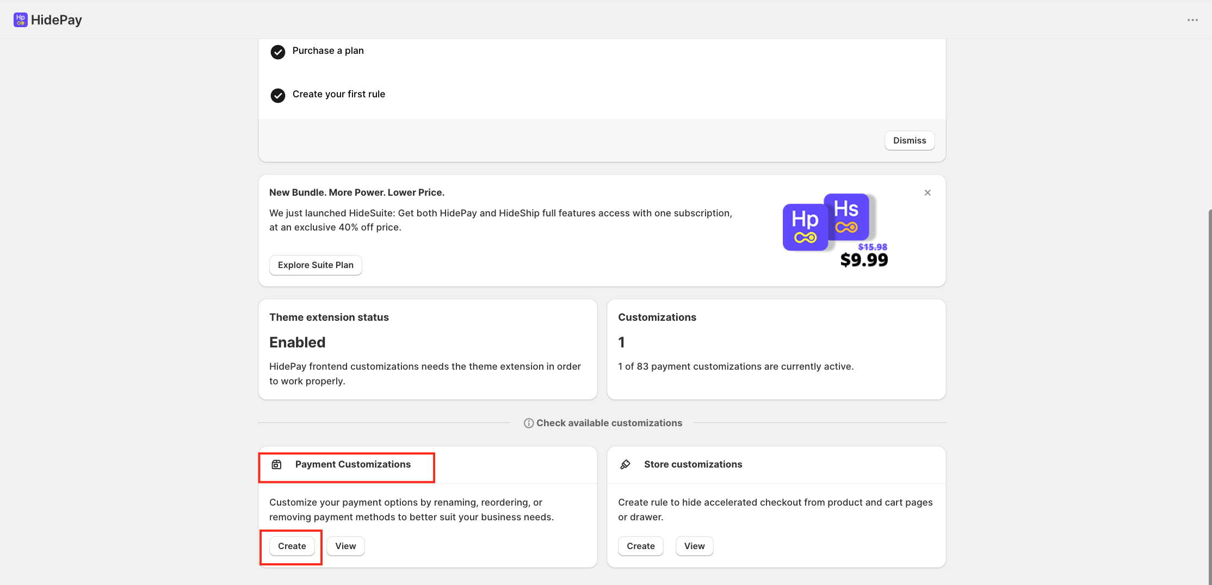Click the HidePay app logo icon
This screenshot has width=1212, height=585.
(20, 20)
